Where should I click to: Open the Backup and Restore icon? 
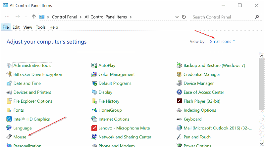[x=179, y=65]
